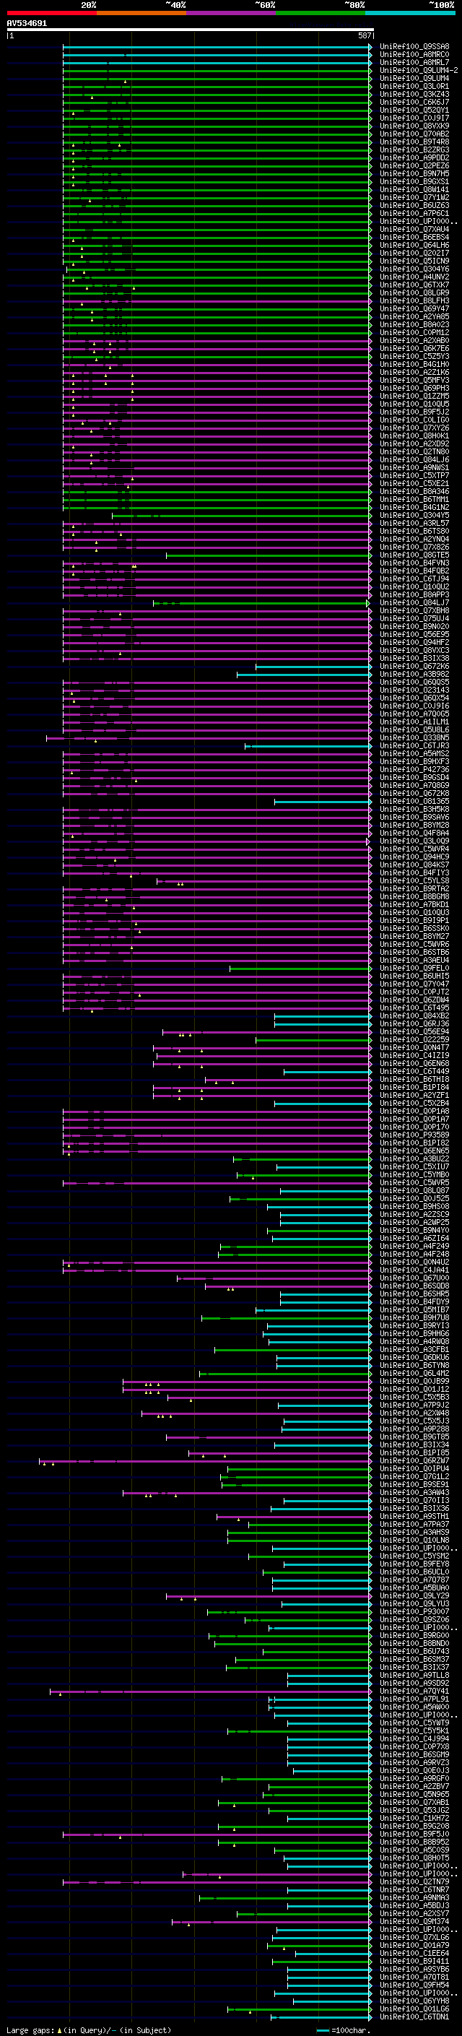This screenshot has width=462, height=2036.
Task: Open hit UniRef100_A8MRL7
Action: 414,62
